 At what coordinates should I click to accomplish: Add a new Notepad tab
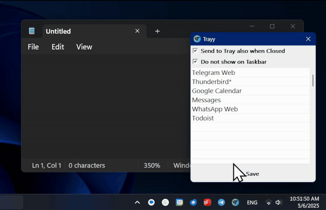pos(157,31)
